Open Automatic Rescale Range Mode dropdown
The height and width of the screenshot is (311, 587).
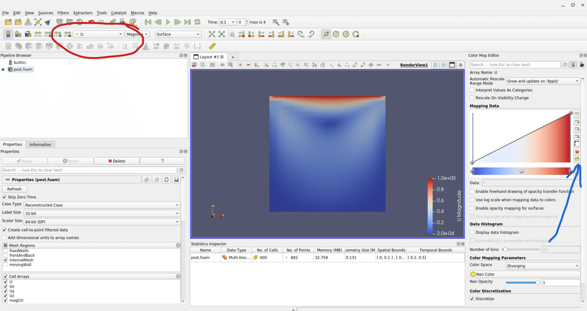coord(543,81)
